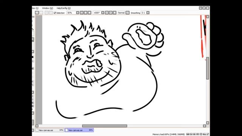Open the View (V) menu
Image resolution: width=242 pixels, height=136 pixels.
(35, 8)
